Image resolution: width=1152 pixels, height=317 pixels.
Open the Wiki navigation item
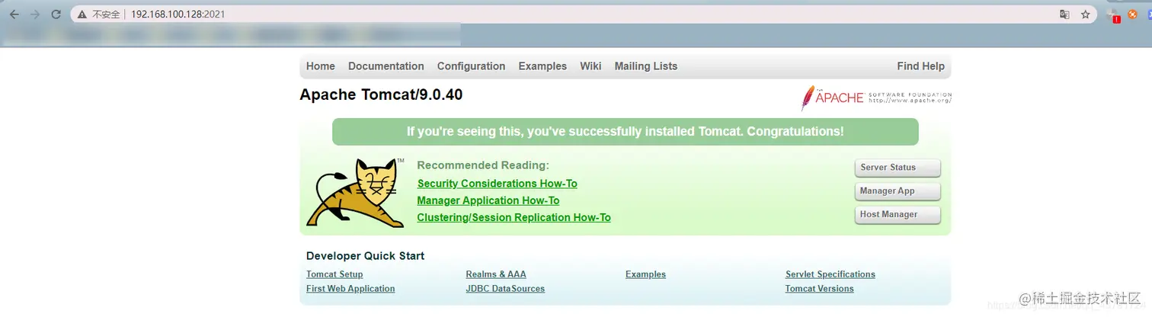(x=590, y=66)
